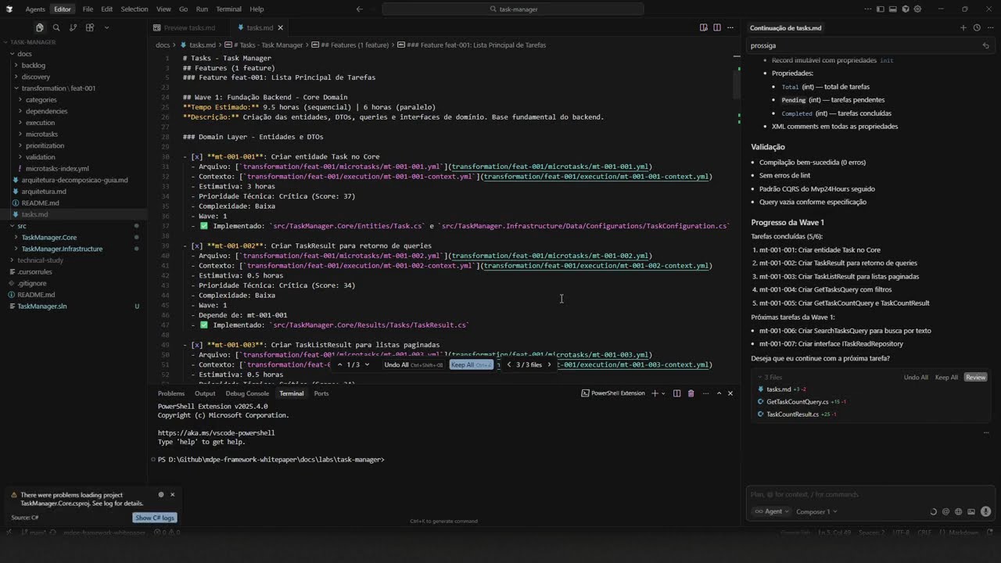Expand the backlog folder
1001x563 pixels.
pos(34,66)
